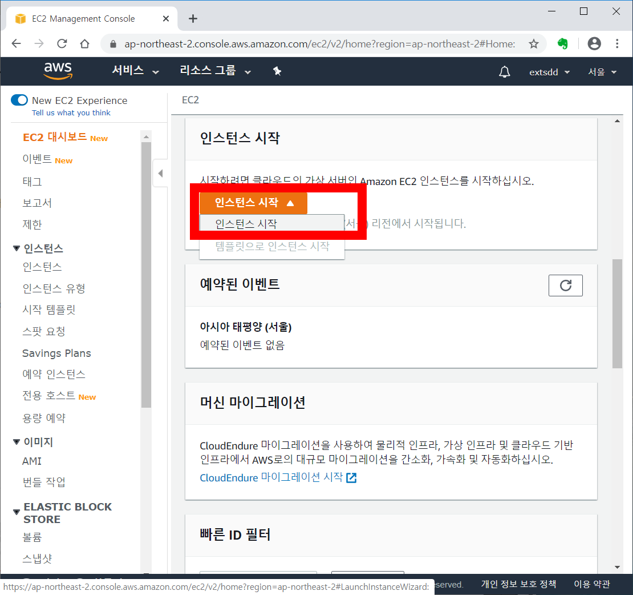Collapse the side navigation panel arrow
This screenshot has height=595, width=633.
[x=161, y=174]
